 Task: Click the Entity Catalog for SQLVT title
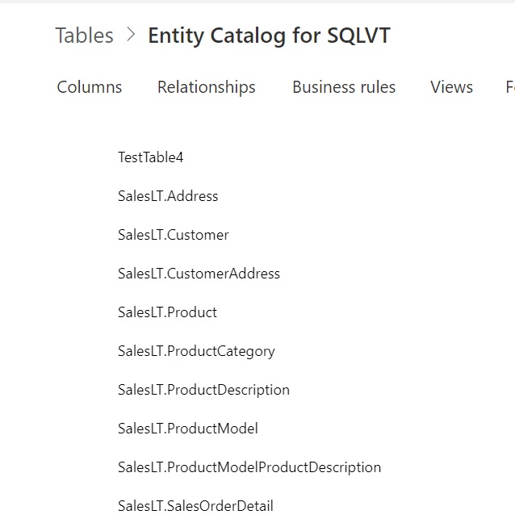click(x=269, y=36)
